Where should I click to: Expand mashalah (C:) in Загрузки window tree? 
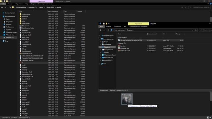coord(101,60)
